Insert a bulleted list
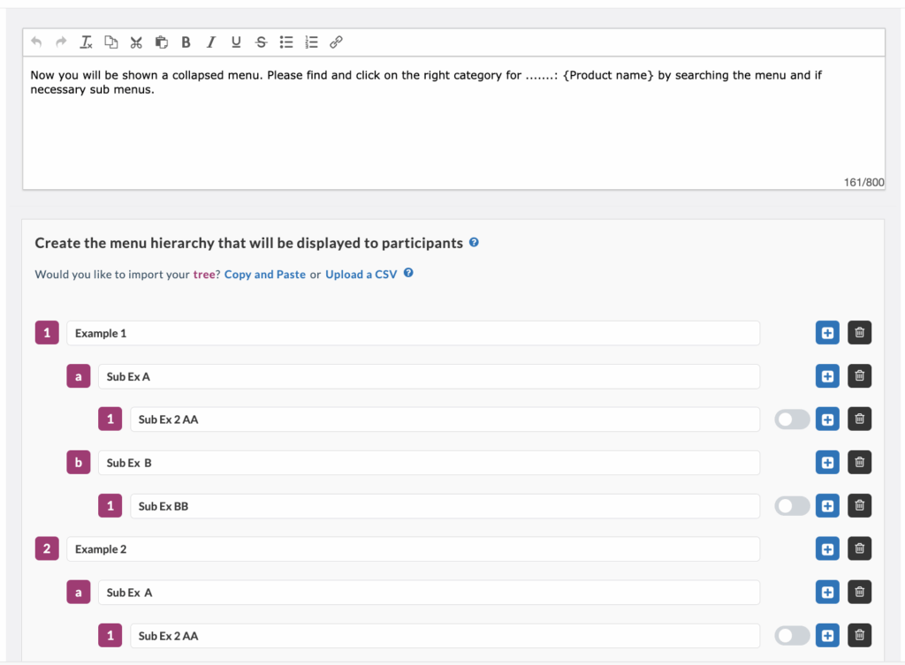 click(x=285, y=42)
